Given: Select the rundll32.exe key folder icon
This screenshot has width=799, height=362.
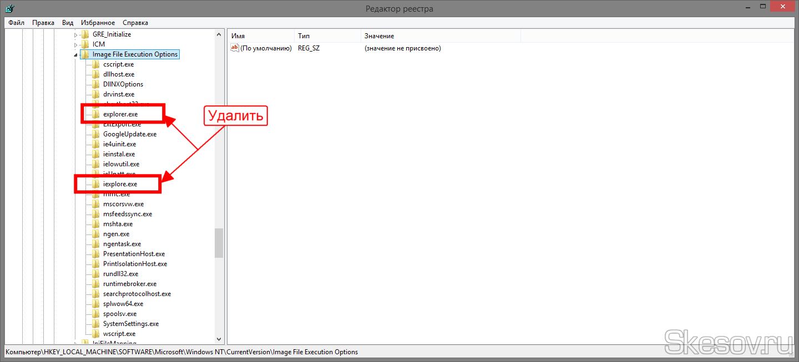Looking at the screenshot, I should 96,274.
